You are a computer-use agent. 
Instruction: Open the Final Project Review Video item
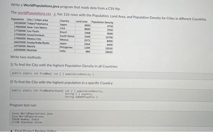36,131
